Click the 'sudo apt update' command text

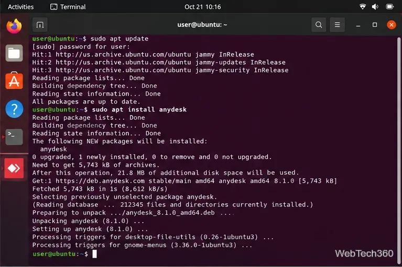(119, 39)
